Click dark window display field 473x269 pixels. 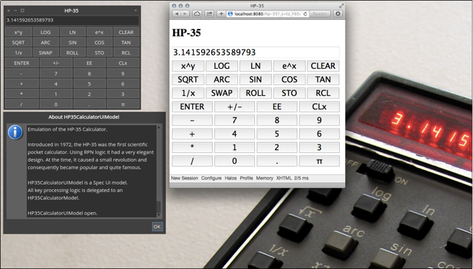[72, 20]
